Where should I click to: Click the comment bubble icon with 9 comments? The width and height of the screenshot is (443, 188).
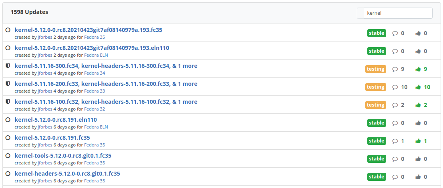click(395, 69)
